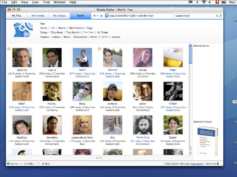Click the lock icon next to Dominik
The image size is (237, 177).
coord(218,163)
